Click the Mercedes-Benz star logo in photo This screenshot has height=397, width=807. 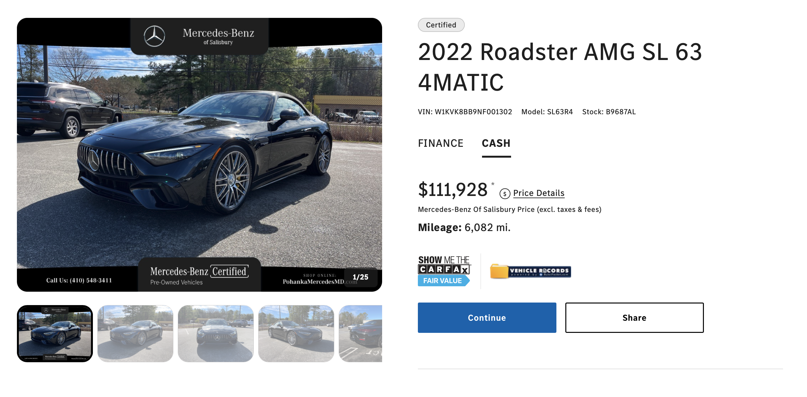(x=154, y=36)
